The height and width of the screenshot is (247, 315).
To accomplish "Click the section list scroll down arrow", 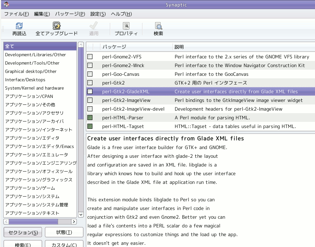I will 81,215.
